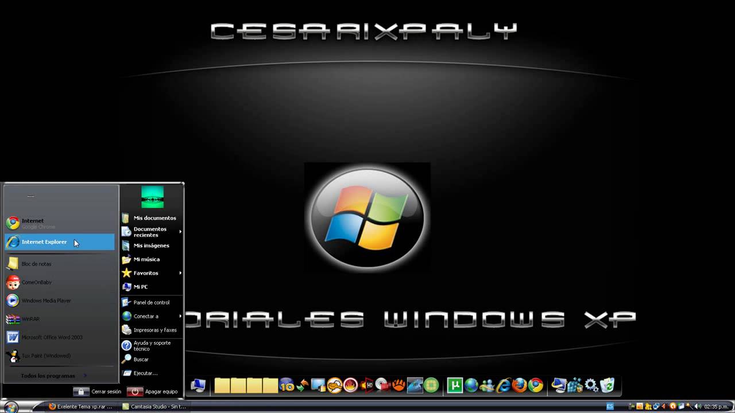Screen dimensions: 735x413
Task: Launch the orange paw-print dock icon
Action: (399, 385)
